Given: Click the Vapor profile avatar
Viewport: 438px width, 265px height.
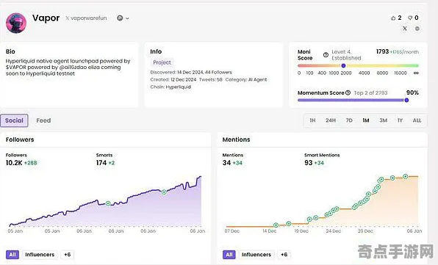Looking at the screenshot, I should pos(16,23).
